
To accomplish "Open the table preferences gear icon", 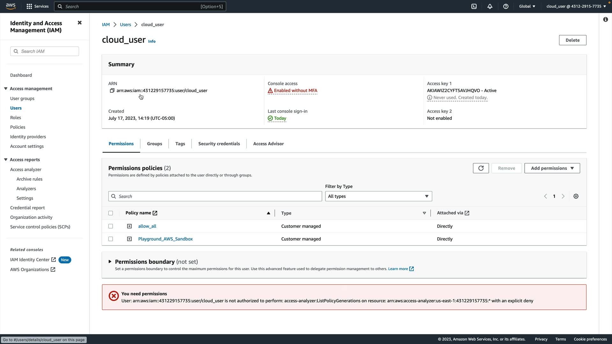I will tap(576, 196).
